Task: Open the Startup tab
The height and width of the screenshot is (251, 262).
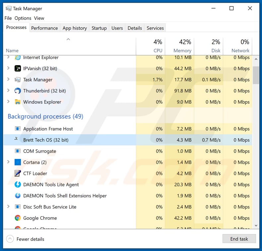Action: pos(99,28)
